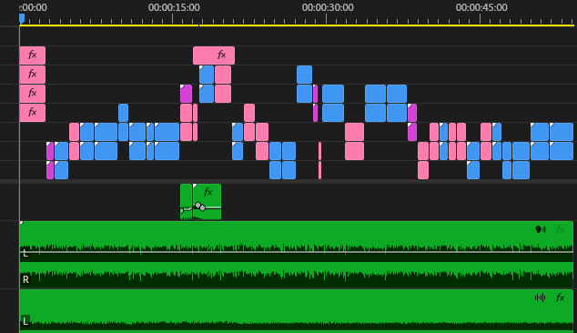Click the dialogue speech icon on stereo audio clip
The height and width of the screenshot is (333, 577).
(541, 229)
